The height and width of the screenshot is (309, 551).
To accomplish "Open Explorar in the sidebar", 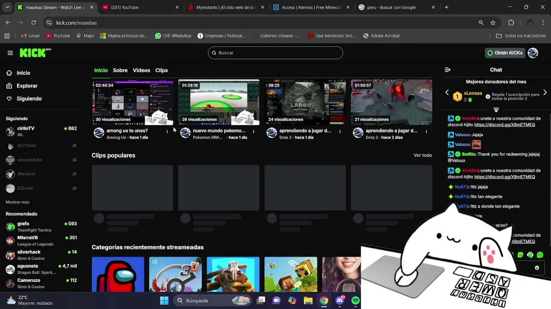I will tap(27, 86).
